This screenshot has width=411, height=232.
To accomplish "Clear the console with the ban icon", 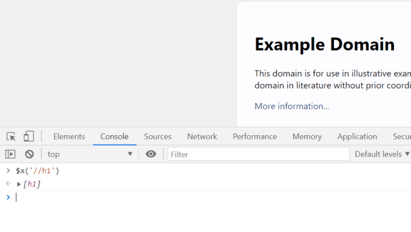I will point(29,154).
